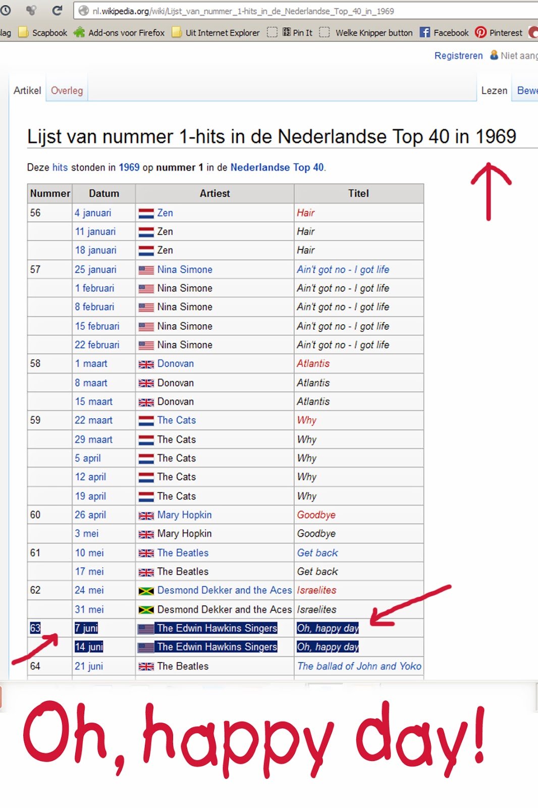Image resolution: width=538 pixels, height=808 pixels.
Task: Click The Edwin Hawkins Singers link, 7 juni
Action: coord(217,628)
